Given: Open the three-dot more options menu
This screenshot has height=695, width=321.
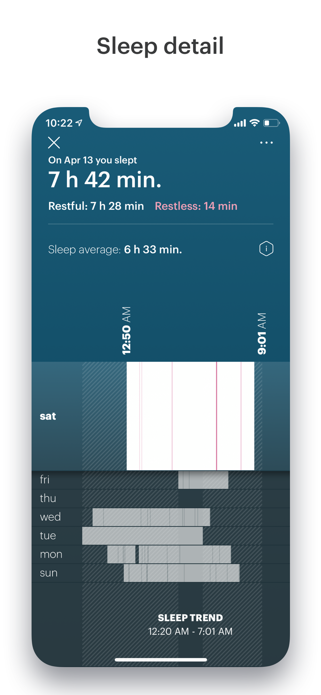Looking at the screenshot, I should (x=266, y=142).
